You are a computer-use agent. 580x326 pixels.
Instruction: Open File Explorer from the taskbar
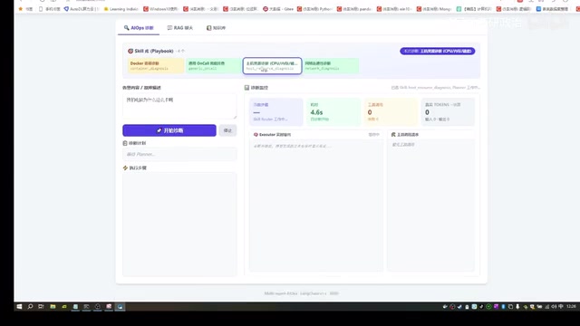pyautogui.click(x=53, y=306)
